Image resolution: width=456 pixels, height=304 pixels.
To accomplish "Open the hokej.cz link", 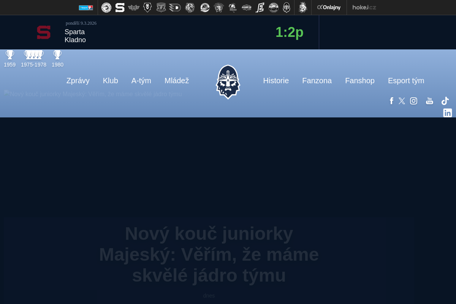I will coord(364,7).
